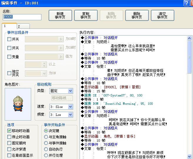
Task: Expand the 频度 frequency dropdown
Action: (70, 115)
